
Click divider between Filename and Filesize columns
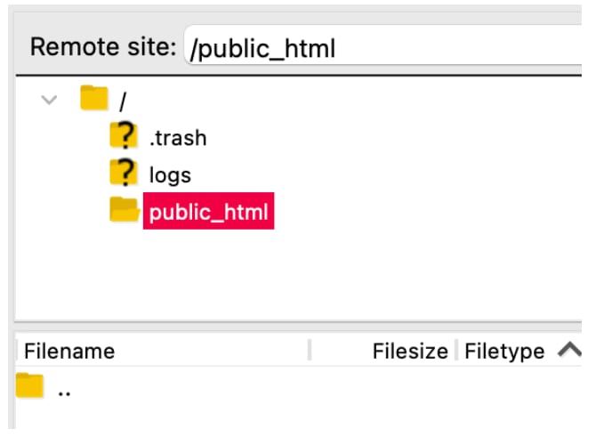(310, 351)
